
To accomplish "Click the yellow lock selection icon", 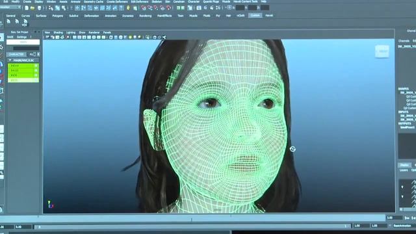I will click(x=129, y=8).
